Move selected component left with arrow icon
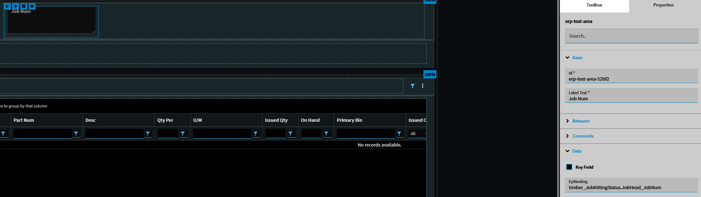 pyautogui.click(x=7, y=6)
